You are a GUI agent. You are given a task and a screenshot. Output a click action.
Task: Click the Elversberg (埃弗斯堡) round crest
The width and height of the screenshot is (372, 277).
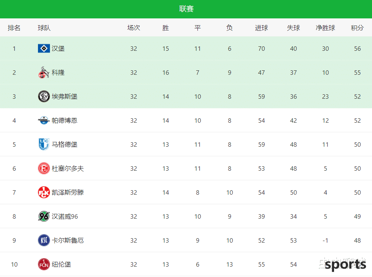coord(44,96)
